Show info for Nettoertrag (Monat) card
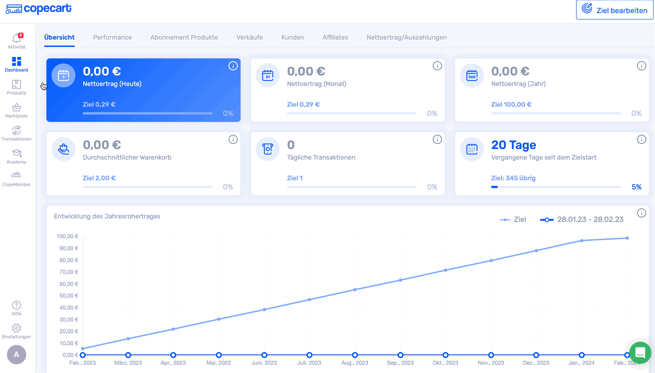This screenshot has width=655, height=373. click(437, 66)
